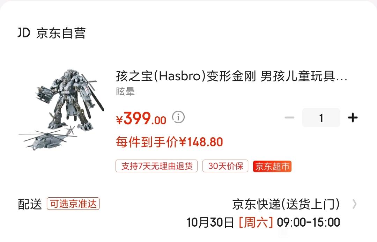Open 京东快递(送货上门) delivery method
Image resolution: width=377 pixels, height=242 pixels.
(x=286, y=204)
